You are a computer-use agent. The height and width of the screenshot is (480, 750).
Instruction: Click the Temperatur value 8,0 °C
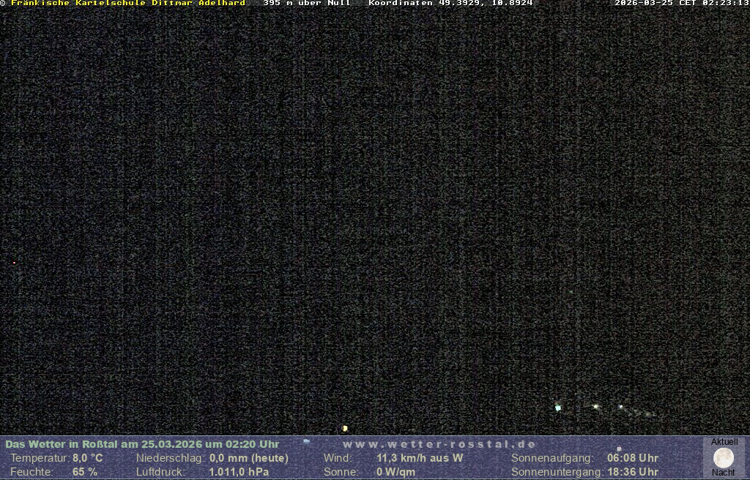tap(88, 458)
